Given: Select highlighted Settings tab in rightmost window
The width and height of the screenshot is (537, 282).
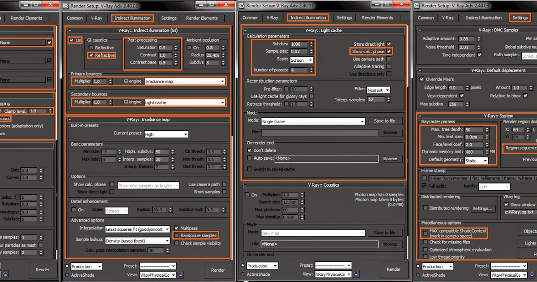Looking at the screenshot, I should coord(520,18).
